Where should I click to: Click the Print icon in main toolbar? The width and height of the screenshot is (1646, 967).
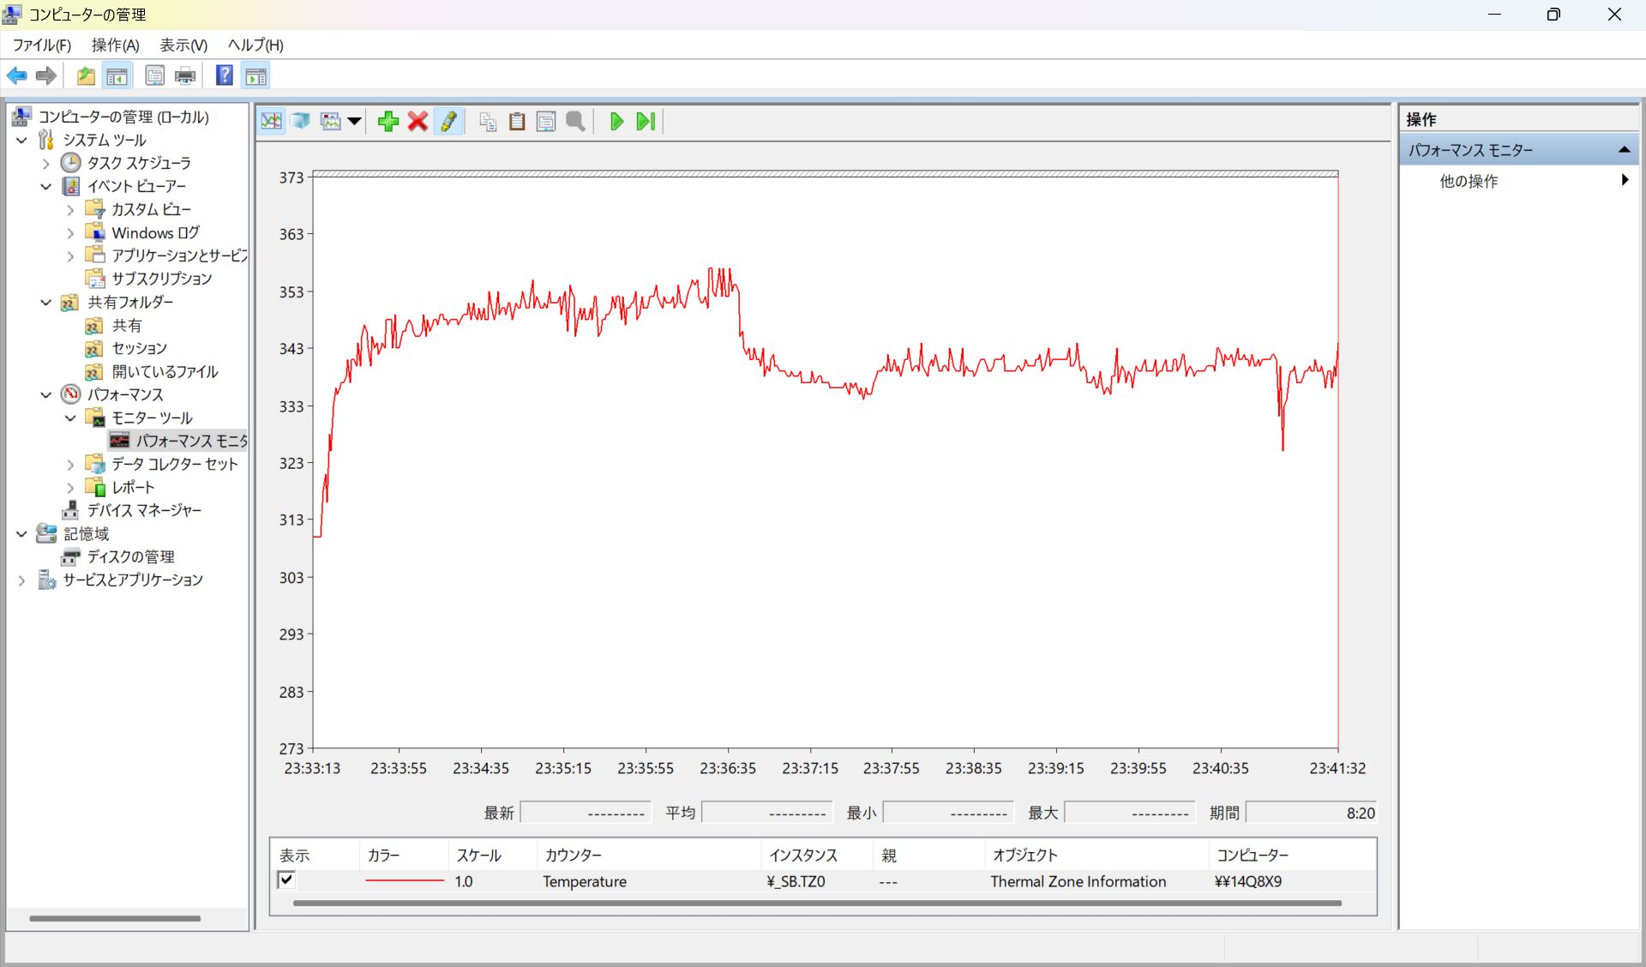pyautogui.click(x=185, y=76)
